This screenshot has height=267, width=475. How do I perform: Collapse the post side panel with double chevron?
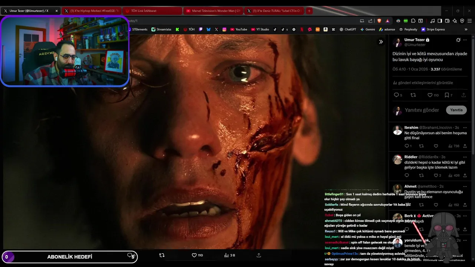click(381, 42)
